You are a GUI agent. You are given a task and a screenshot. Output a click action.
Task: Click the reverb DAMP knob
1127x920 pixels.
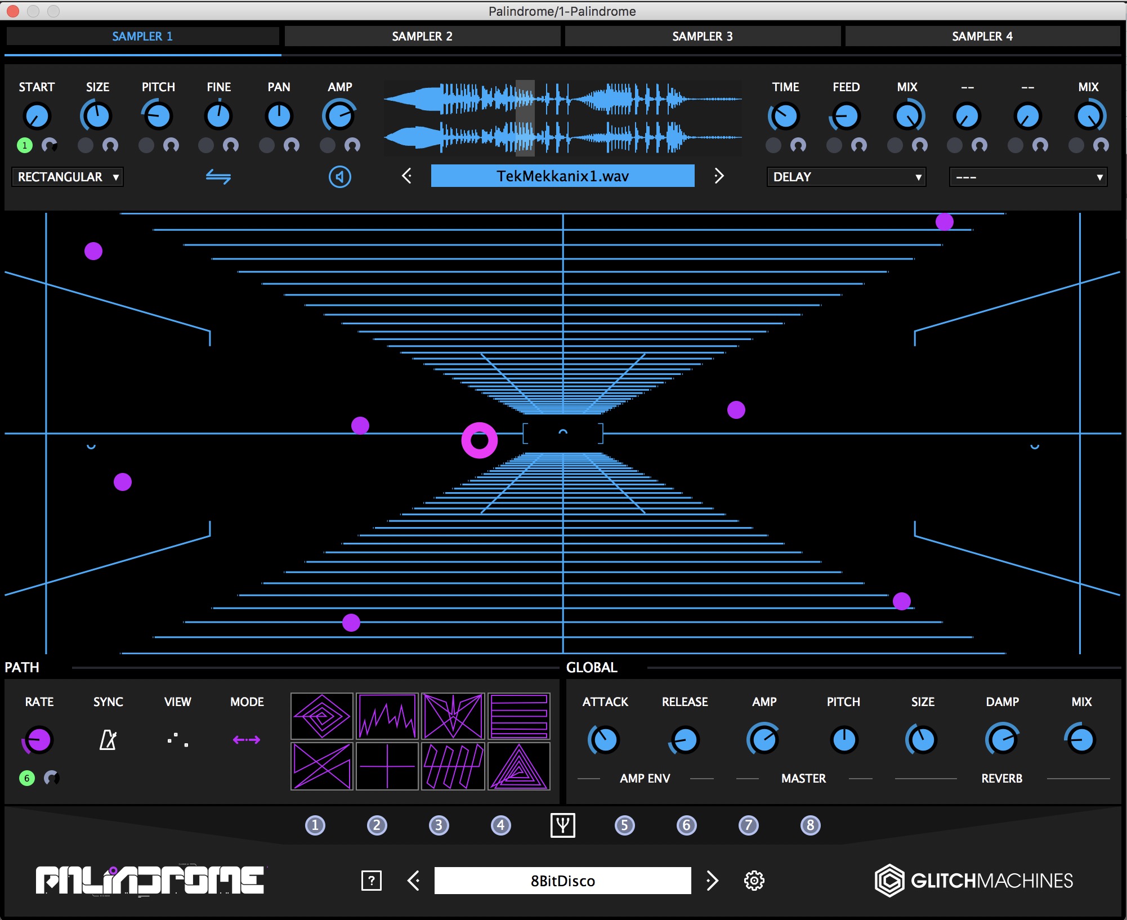coord(1002,740)
